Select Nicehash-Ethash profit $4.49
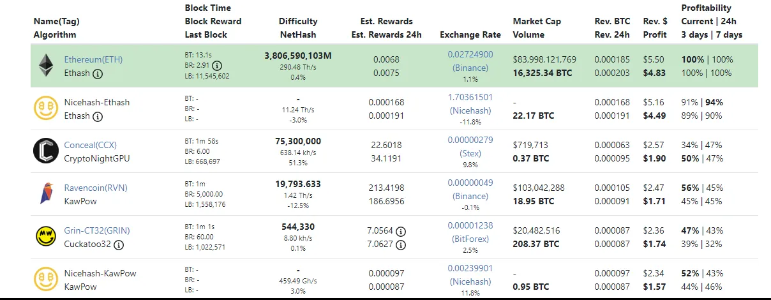This screenshot has width=771, height=300. pyautogui.click(x=655, y=116)
